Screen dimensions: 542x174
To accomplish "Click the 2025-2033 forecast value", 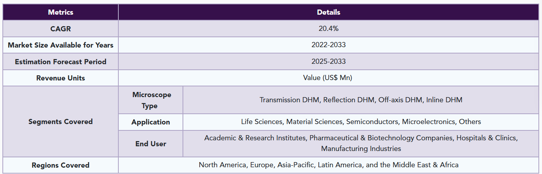I will 328,62.
